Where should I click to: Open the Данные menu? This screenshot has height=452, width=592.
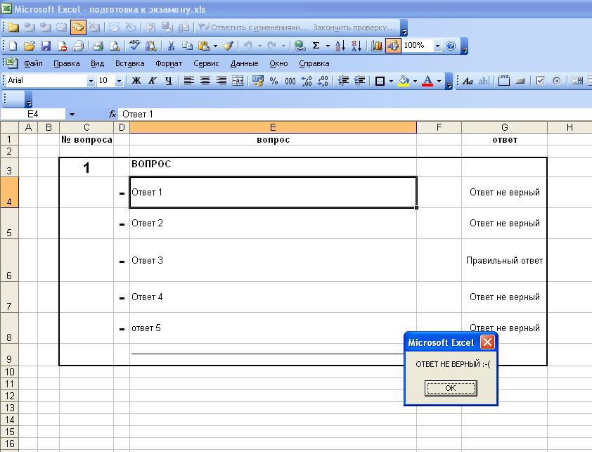[x=244, y=63]
